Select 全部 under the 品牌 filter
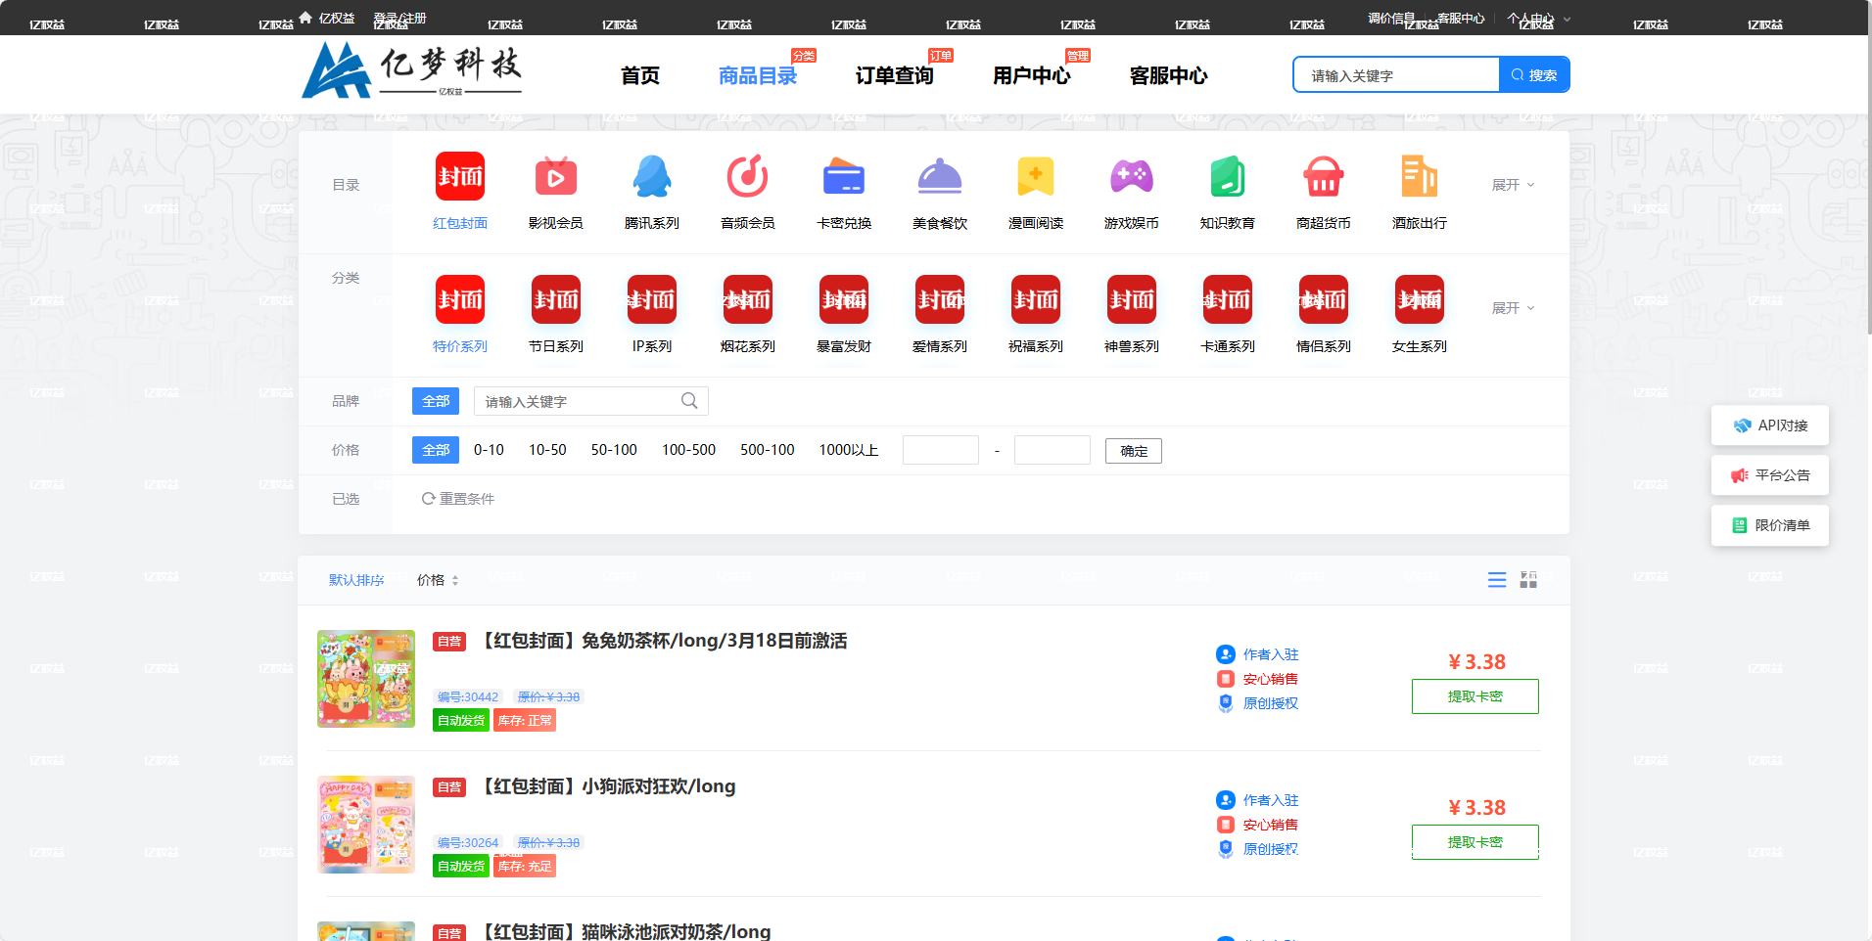The width and height of the screenshot is (1872, 941). pos(435,401)
